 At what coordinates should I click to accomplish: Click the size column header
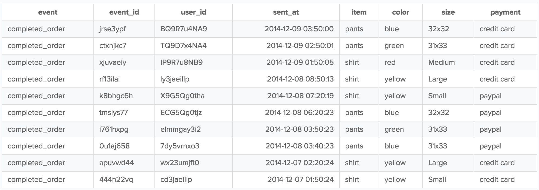pos(448,12)
